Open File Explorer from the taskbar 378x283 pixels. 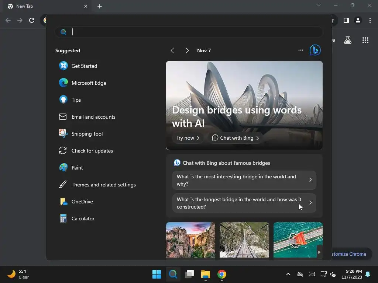pos(206,274)
